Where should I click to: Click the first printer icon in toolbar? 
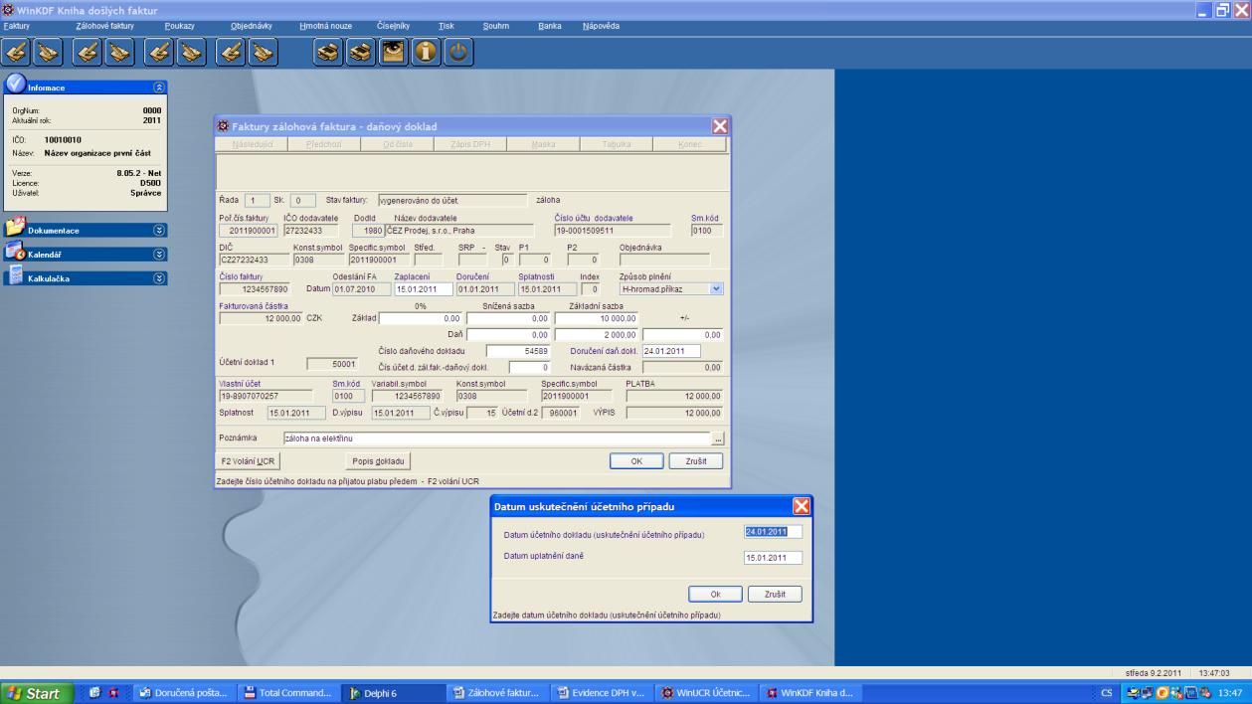coord(329,53)
